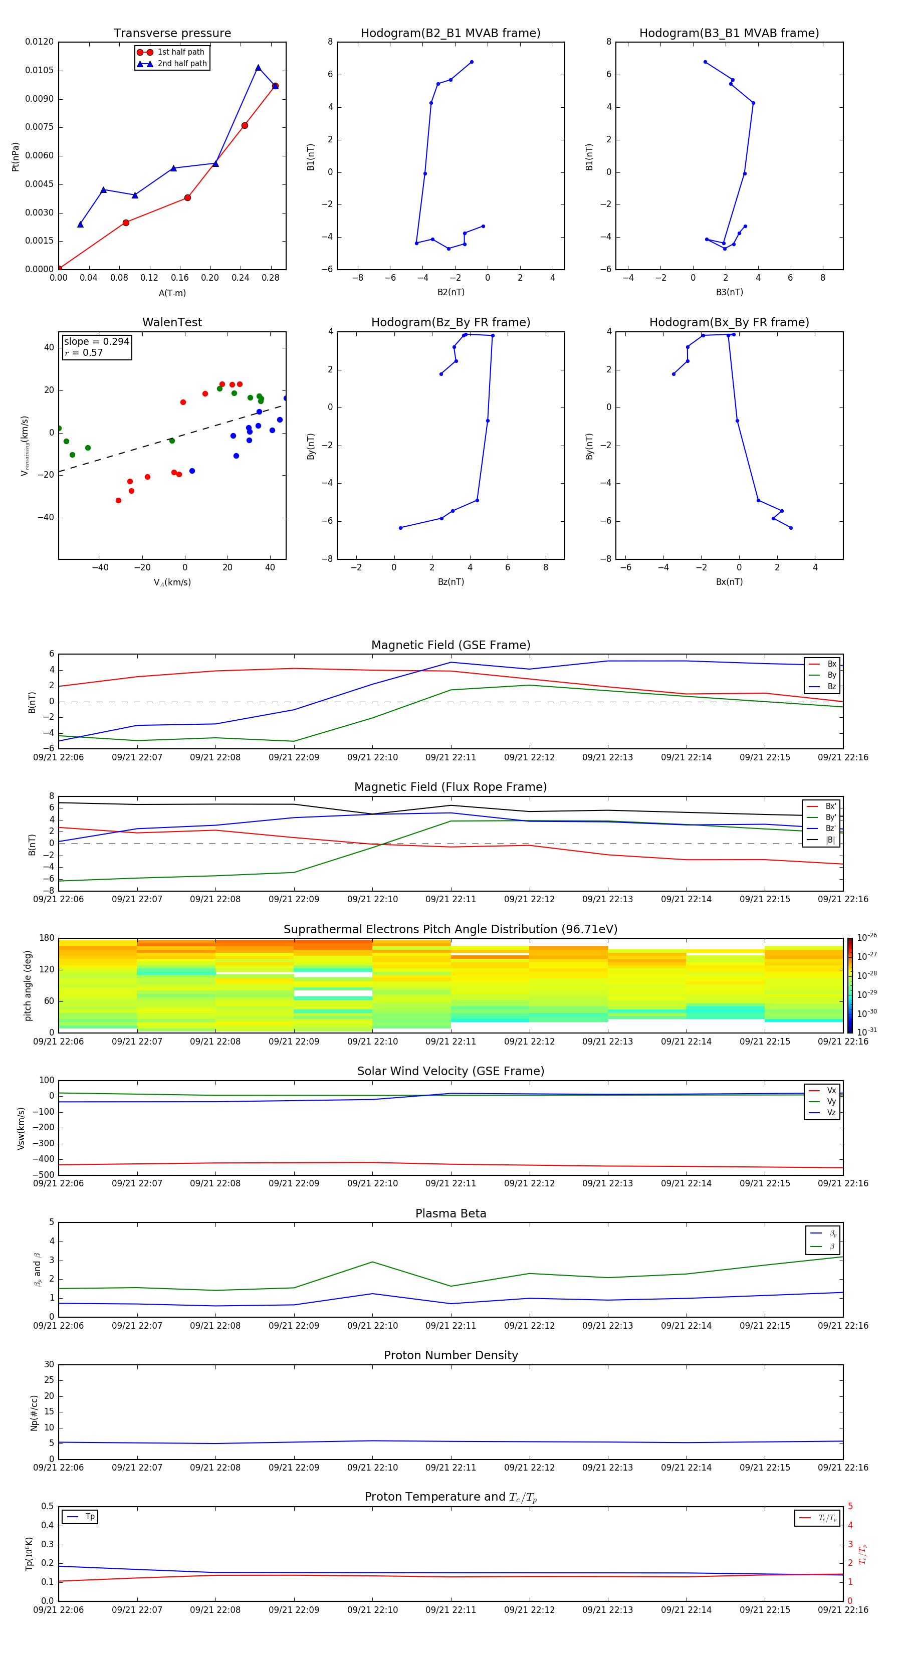The width and height of the screenshot is (902, 1654).
Task: Click 'Solar Wind Velocity (GSE Frame)' title
Action: pos(450,1072)
